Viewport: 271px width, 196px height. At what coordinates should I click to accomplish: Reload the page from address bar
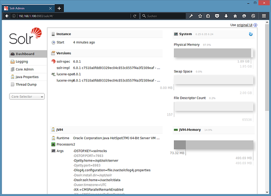pos(135,16)
